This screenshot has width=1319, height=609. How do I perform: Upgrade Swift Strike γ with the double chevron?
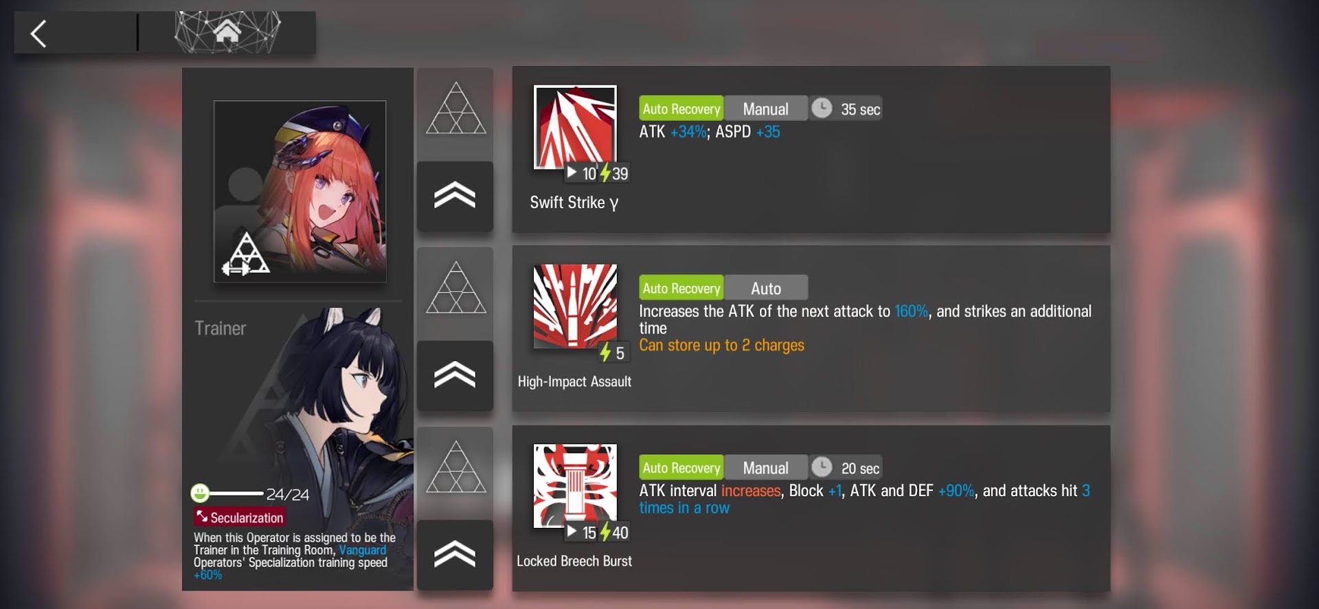point(455,197)
